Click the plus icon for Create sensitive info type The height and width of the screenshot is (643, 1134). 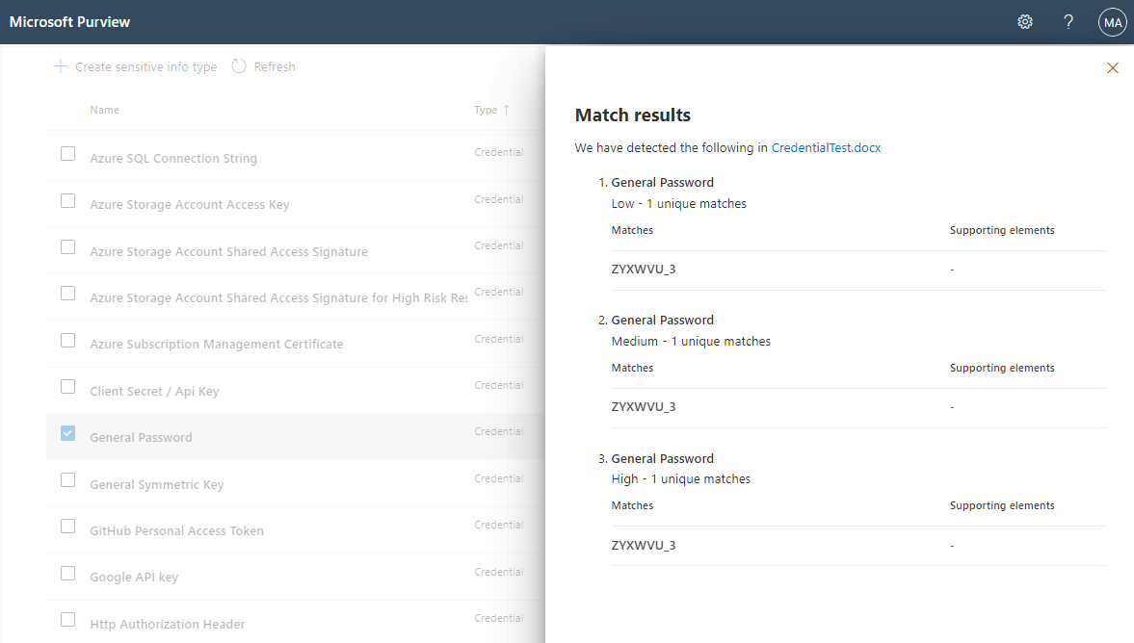point(61,66)
